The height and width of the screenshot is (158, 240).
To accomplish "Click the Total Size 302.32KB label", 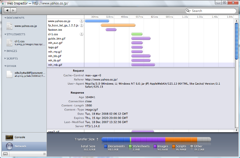I will point(88,148).
